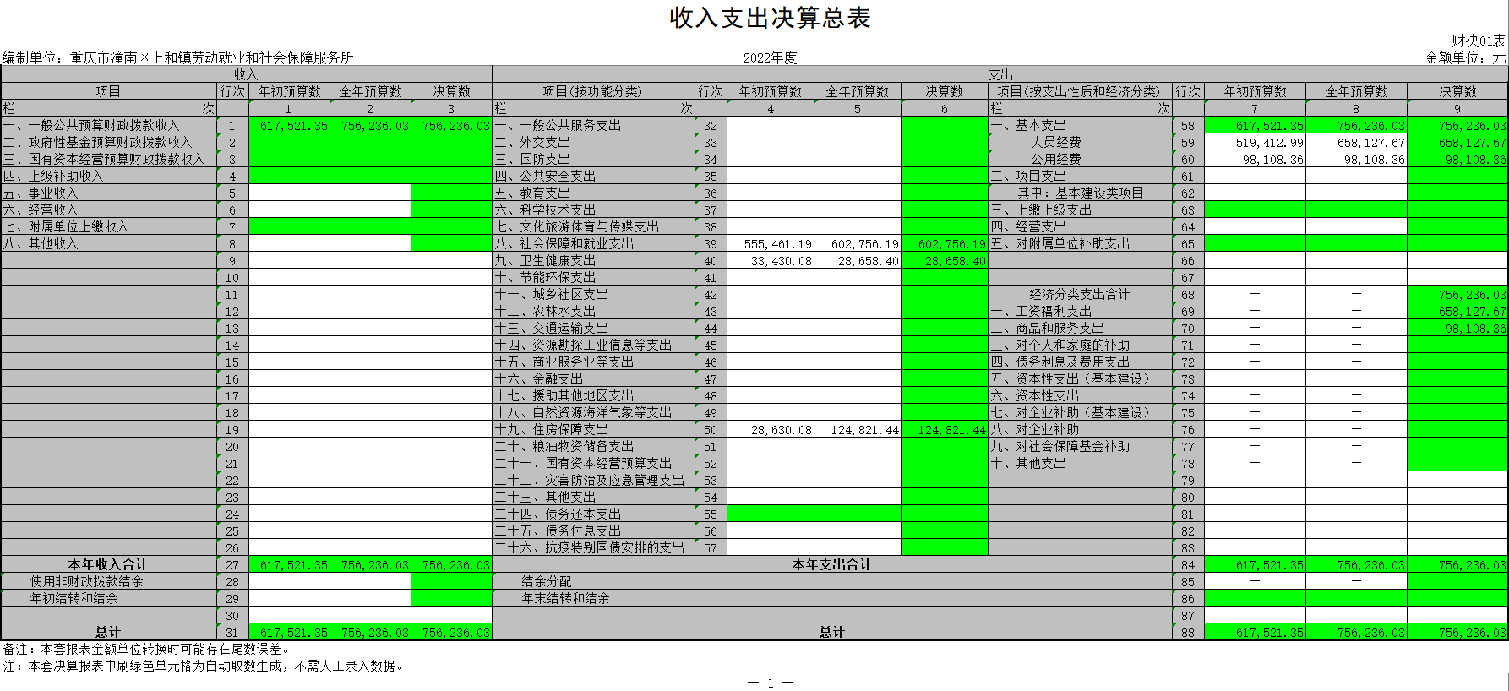Select 28,658.40 in the green 决算数 column

pyautogui.click(x=945, y=261)
